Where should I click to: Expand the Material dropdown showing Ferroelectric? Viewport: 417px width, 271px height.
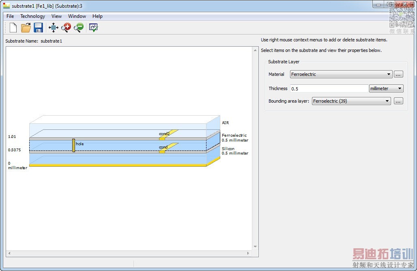click(x=341, y=74)
